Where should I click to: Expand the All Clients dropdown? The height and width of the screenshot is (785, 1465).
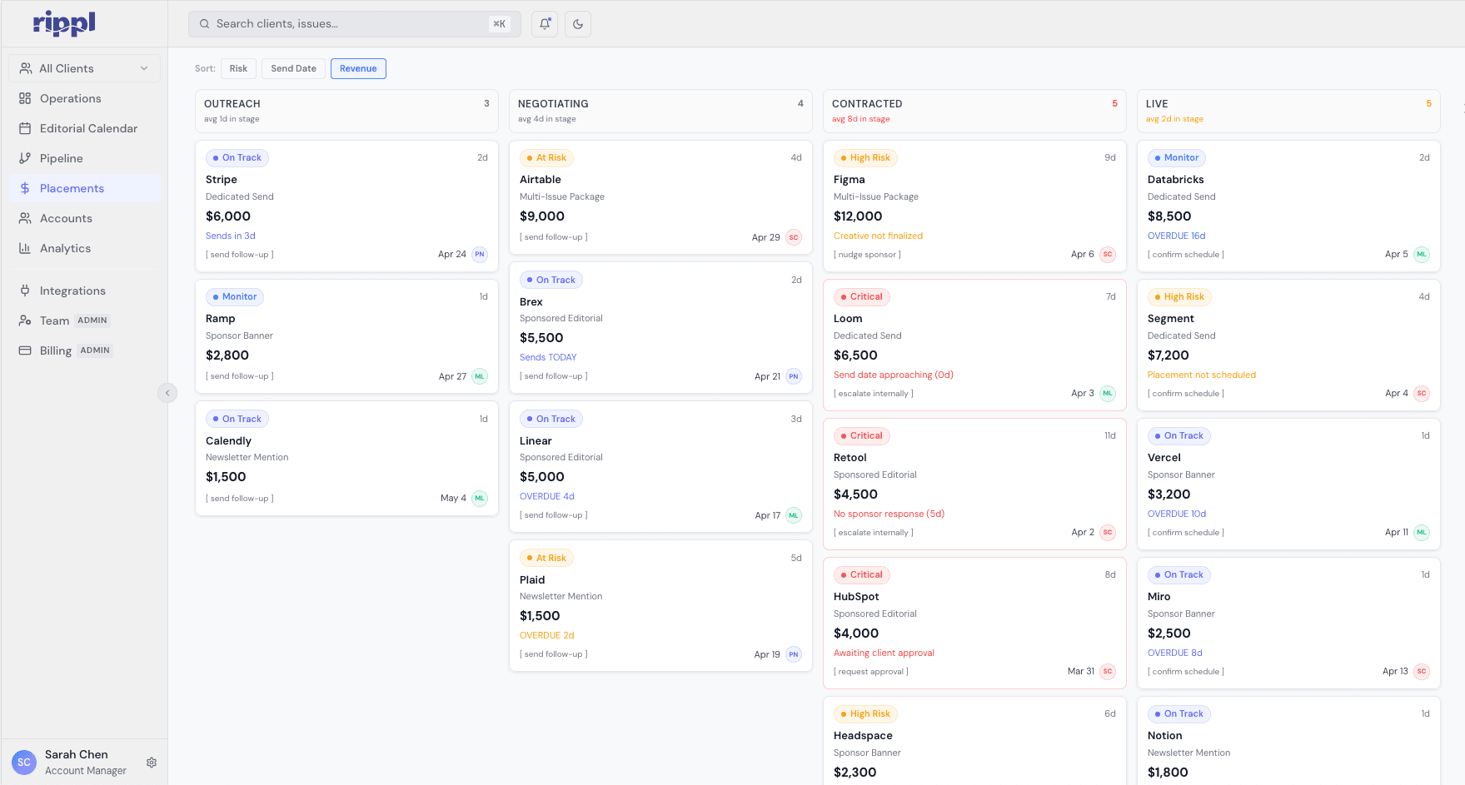click(x=83, y=68)
